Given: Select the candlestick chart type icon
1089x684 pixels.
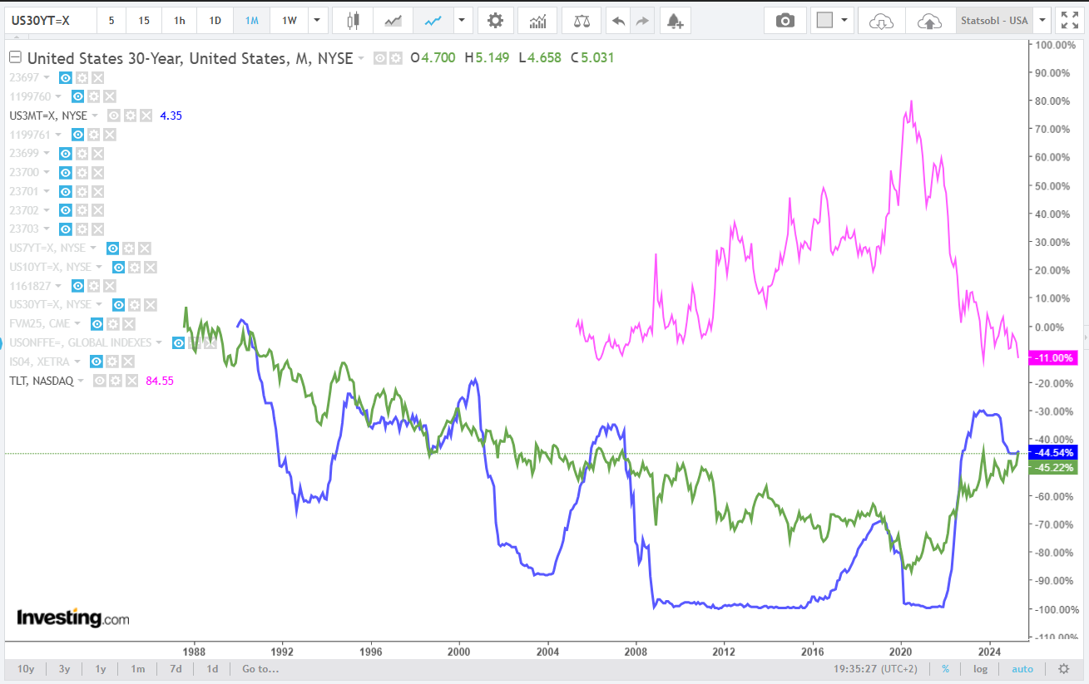Looking at the screenshot, I should tap(353, 21).
